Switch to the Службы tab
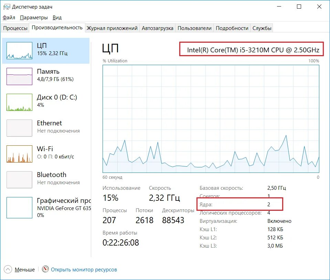The width and height of the screenshot is (330, 280). 262,28
